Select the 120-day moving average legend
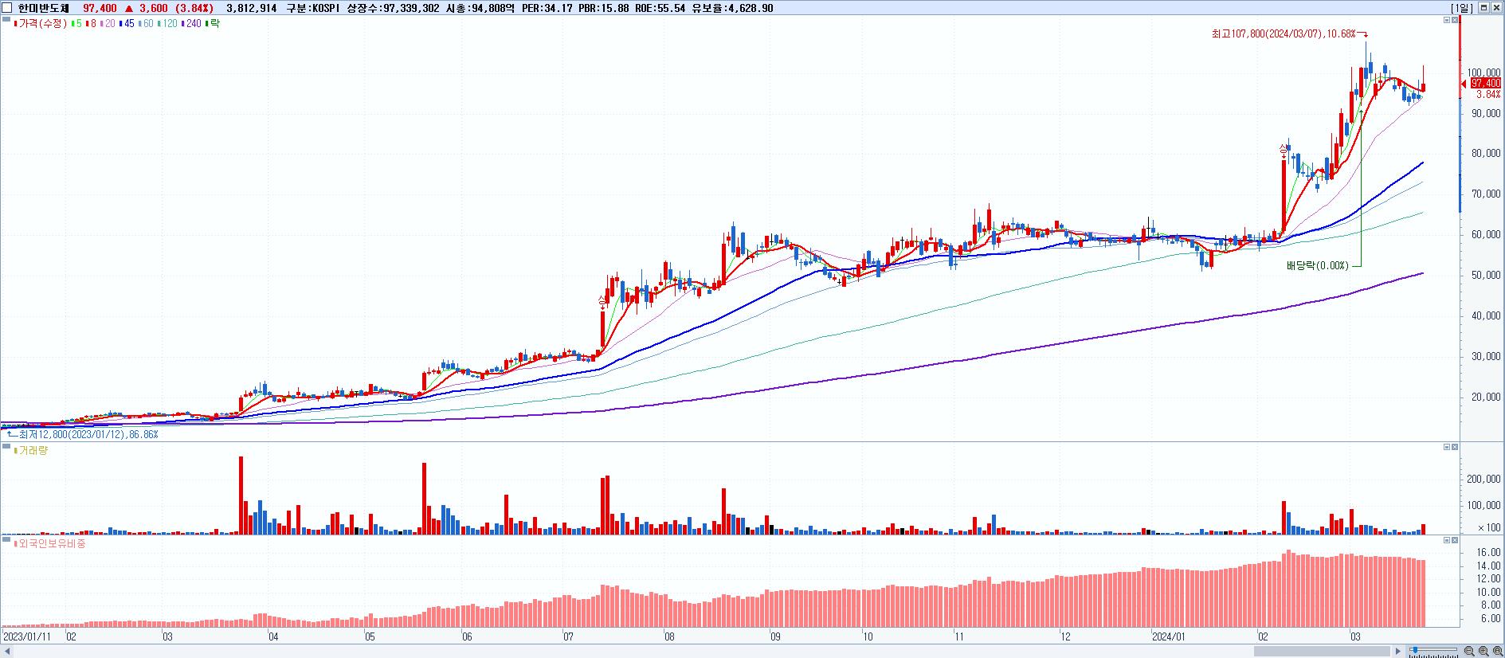This screenshot has width=1505, height=658. (168, 24)
